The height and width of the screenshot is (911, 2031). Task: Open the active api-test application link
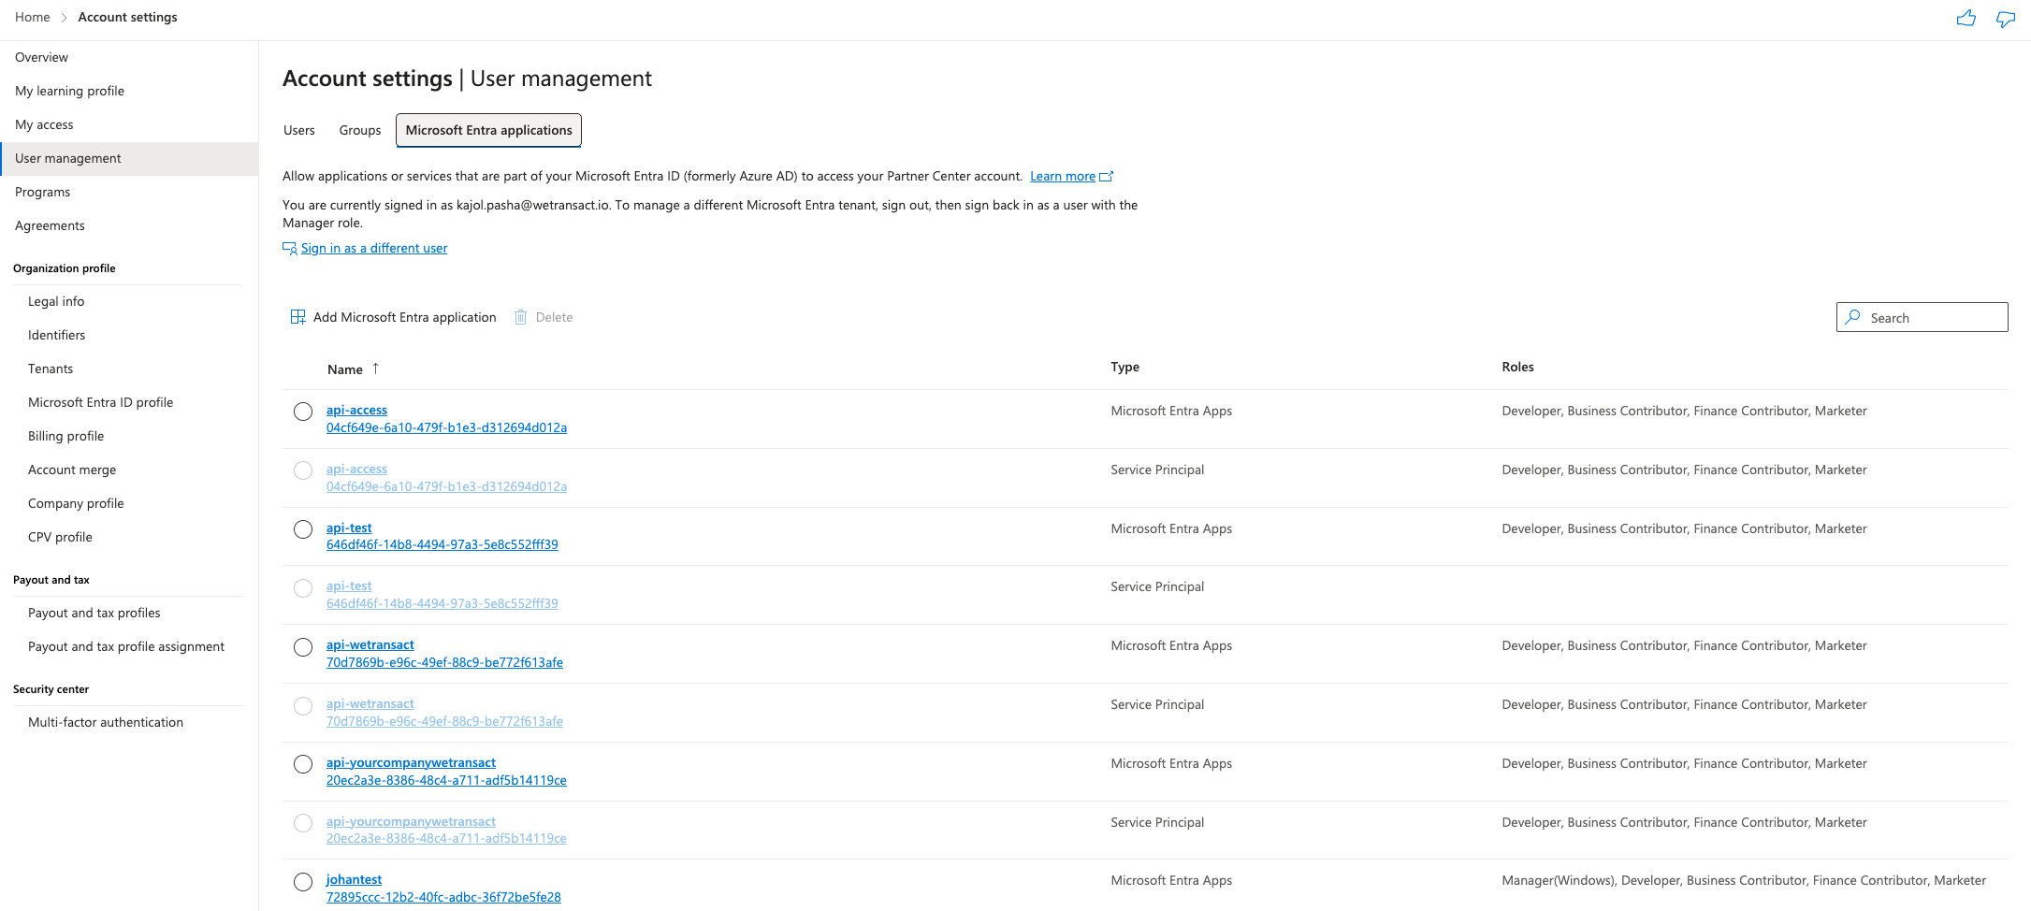(349, 528)
